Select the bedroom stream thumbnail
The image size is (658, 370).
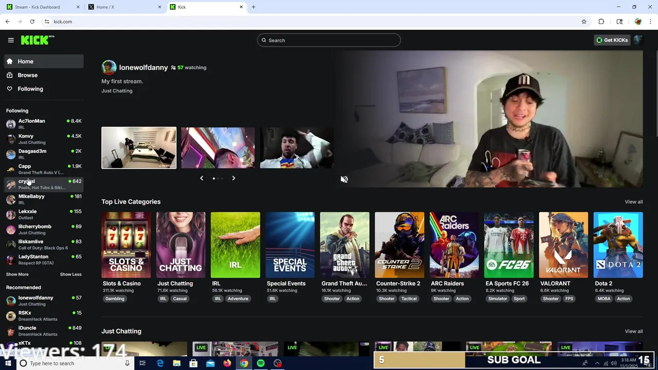pos(139,148)
